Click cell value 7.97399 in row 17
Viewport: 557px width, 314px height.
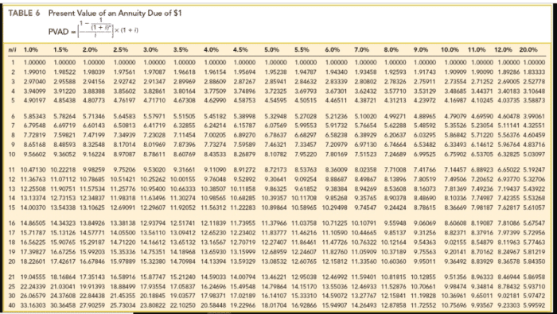509,233
